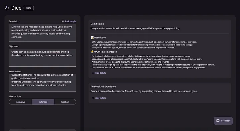Select the Balanced ideation style
The height and width of the screenshot is (131, 240).
43,102
